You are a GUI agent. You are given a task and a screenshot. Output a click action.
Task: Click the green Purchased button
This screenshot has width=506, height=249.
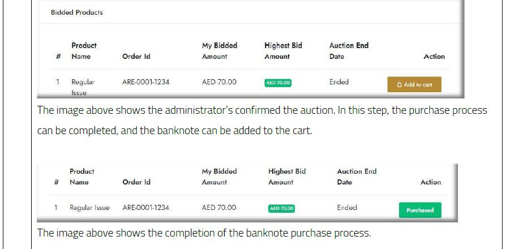419,210
